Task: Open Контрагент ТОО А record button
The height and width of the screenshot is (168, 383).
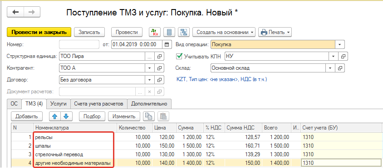Action: [159, 68]
